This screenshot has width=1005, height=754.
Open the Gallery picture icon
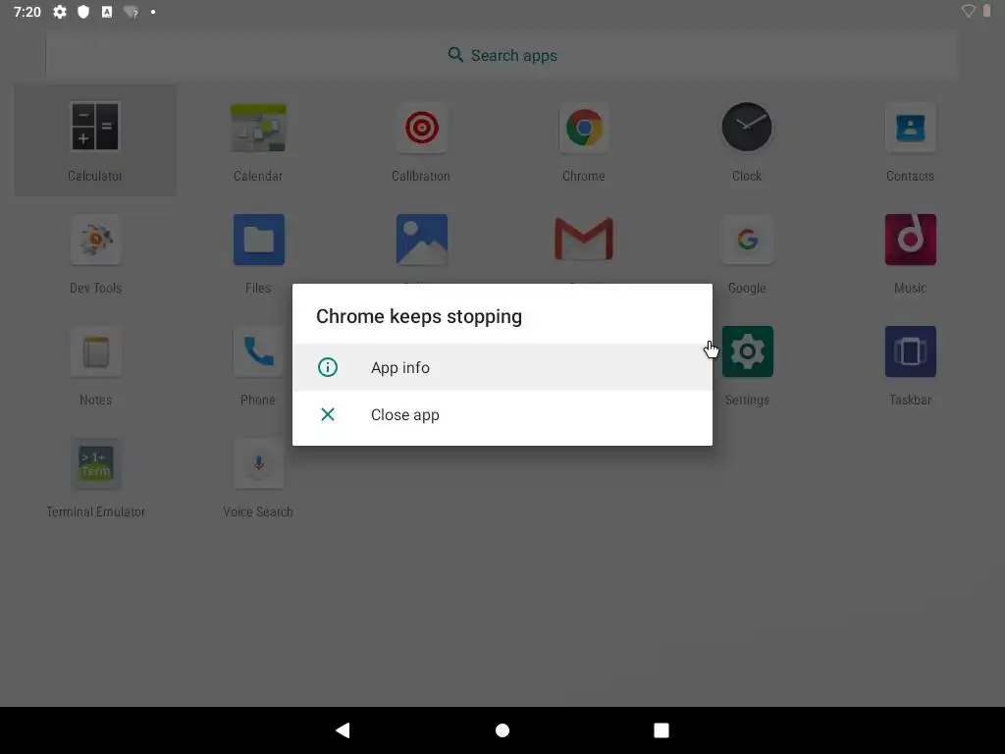[422, 240]
